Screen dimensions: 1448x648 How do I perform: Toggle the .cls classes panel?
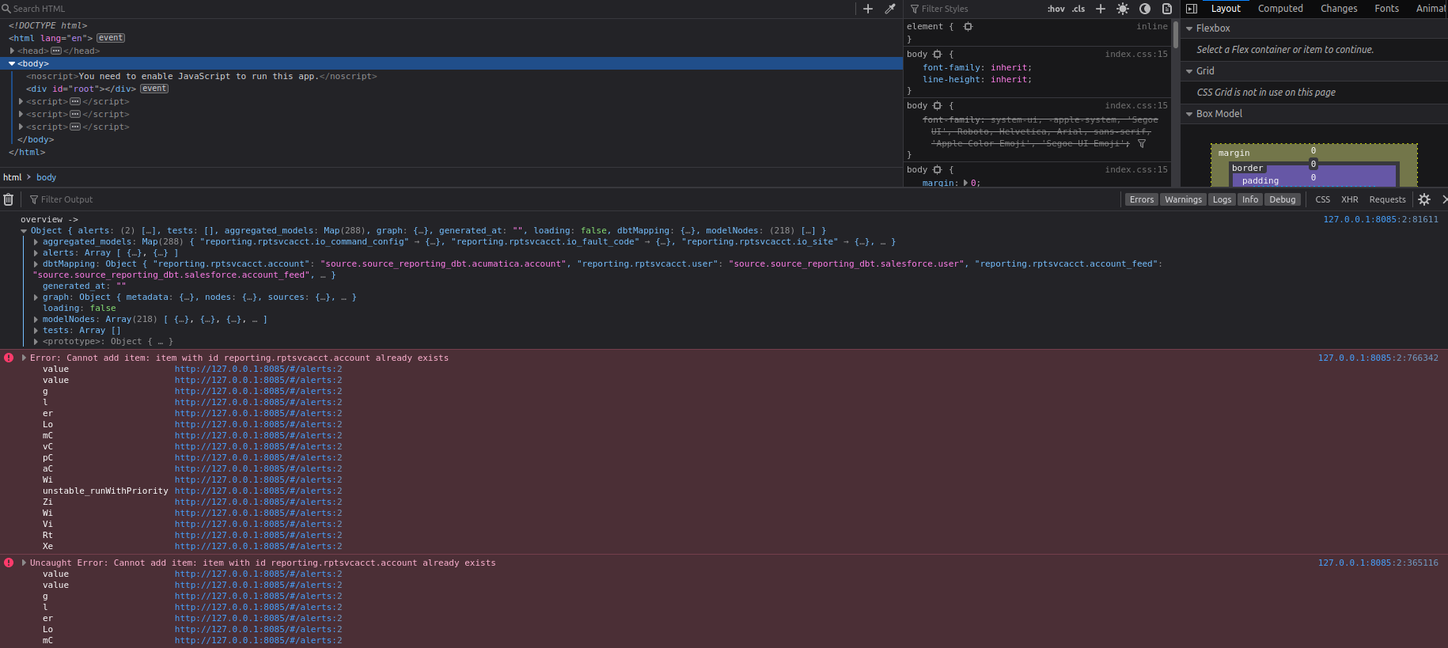(1078, 9)
